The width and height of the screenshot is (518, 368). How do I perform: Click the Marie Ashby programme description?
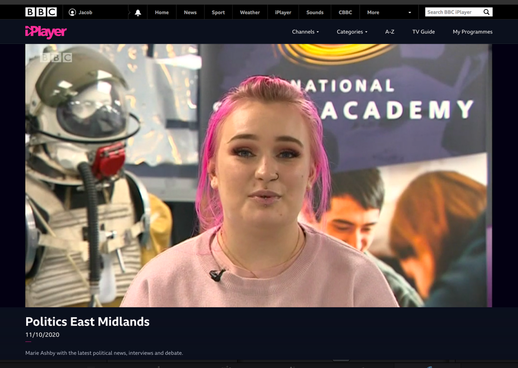tap(104, 353)
